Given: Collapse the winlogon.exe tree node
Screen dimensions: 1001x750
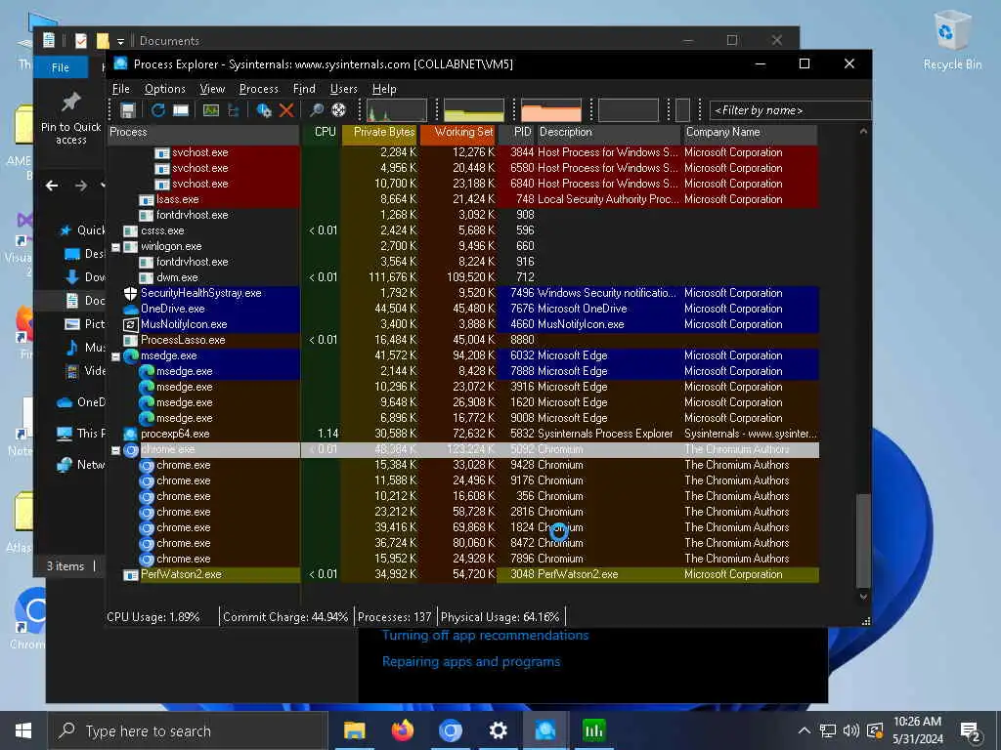Looking at the screenshot, I should pos(115,247).
